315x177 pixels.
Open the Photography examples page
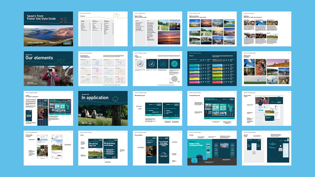266,69
